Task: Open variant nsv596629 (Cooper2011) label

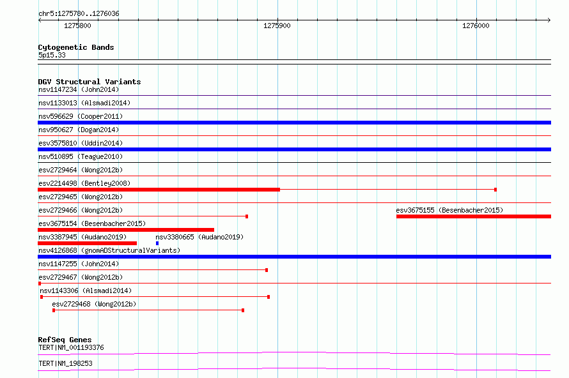Action: click(81, 116)
